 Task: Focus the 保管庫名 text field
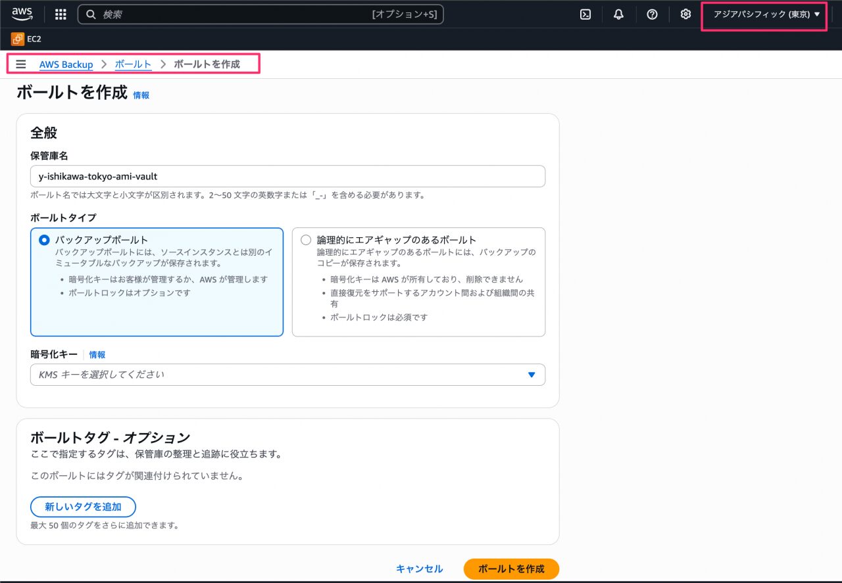(287, 176)
